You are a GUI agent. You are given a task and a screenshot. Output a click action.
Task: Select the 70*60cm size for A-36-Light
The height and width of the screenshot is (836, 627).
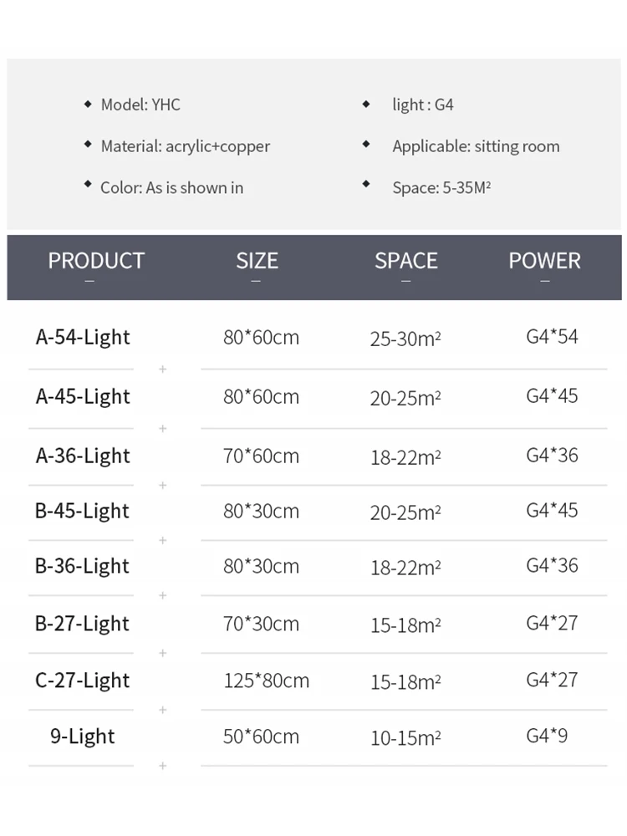point(261,456)
